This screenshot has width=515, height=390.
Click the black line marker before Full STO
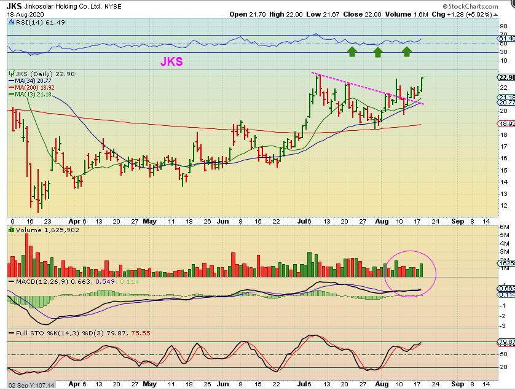click(x=12, y=333)
